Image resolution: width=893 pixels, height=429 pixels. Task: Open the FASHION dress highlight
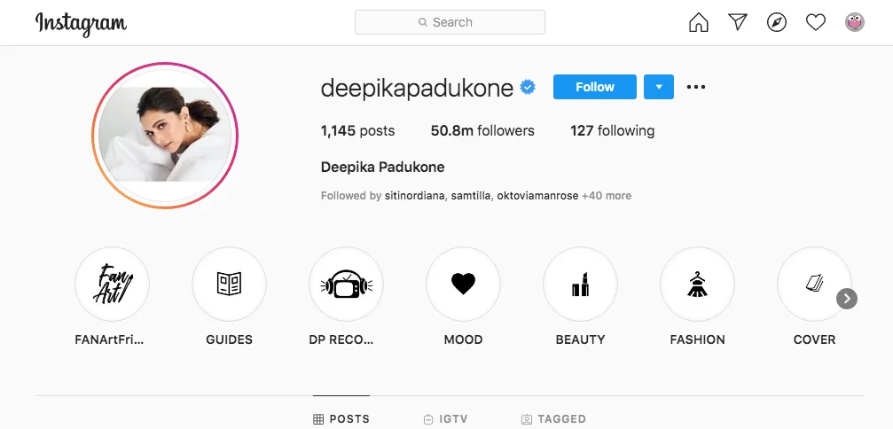click(x=697, y=285)
